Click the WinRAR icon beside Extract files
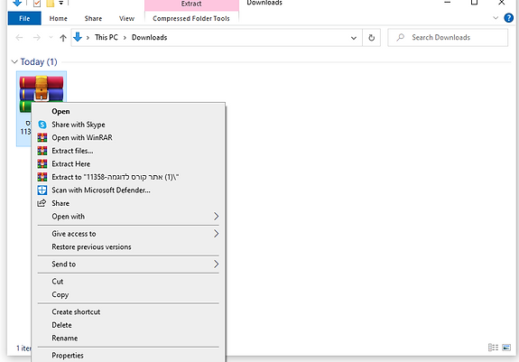This screenshot has width=519, height=362. pyautogui.click(x=42, y=151)
